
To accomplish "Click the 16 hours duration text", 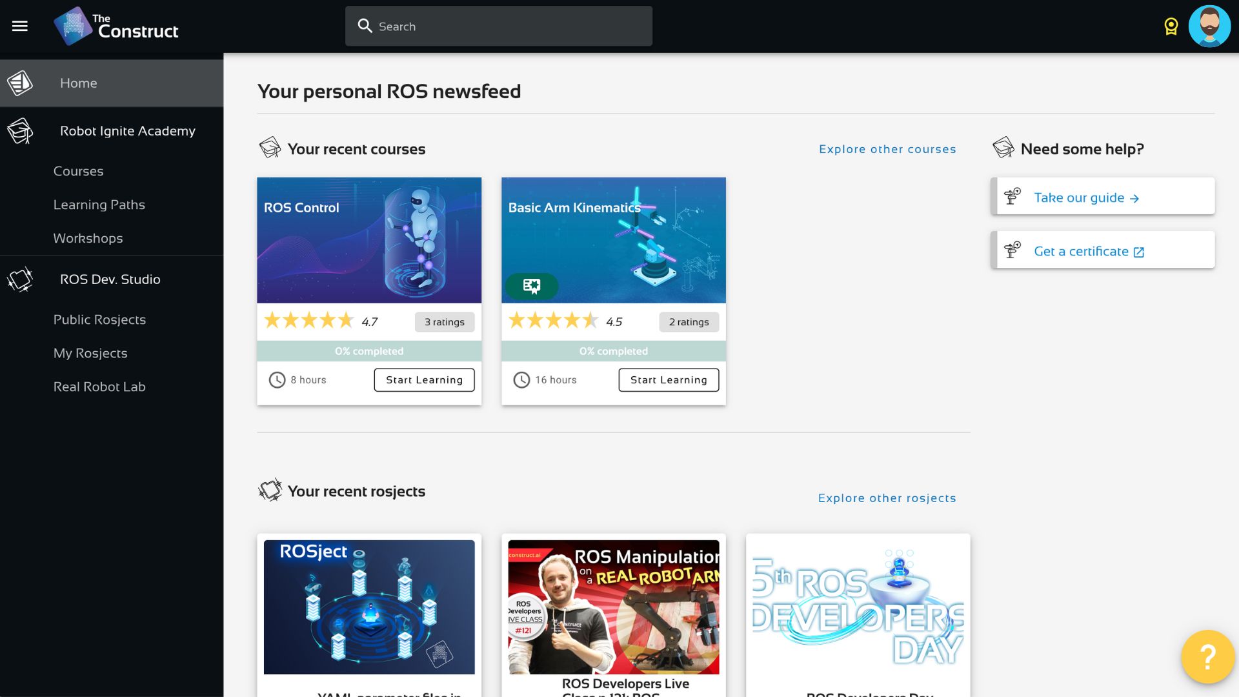I will 556,380.
